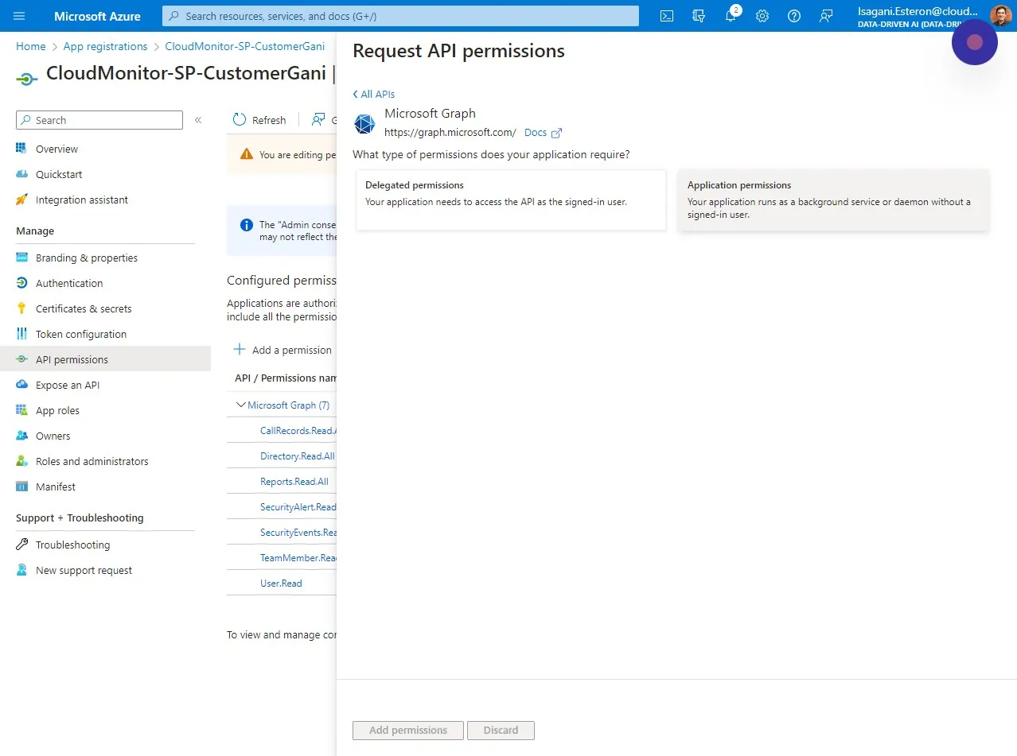Click the Expose an API icon

click(21, 385)
